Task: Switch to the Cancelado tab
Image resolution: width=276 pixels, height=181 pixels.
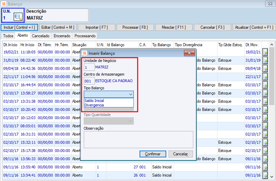Action: [x=41, y=36]
